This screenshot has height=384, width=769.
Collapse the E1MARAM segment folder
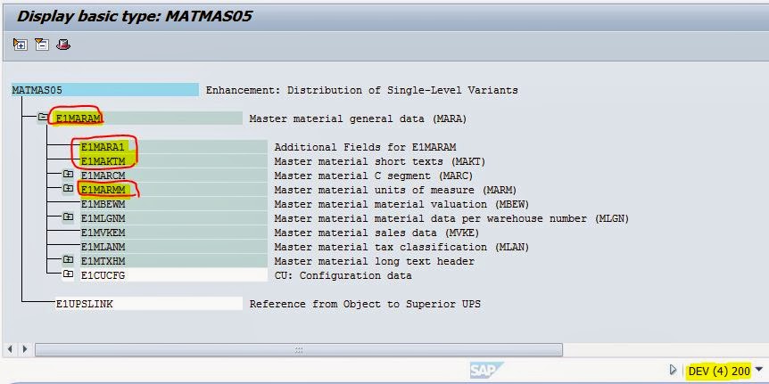43,118
